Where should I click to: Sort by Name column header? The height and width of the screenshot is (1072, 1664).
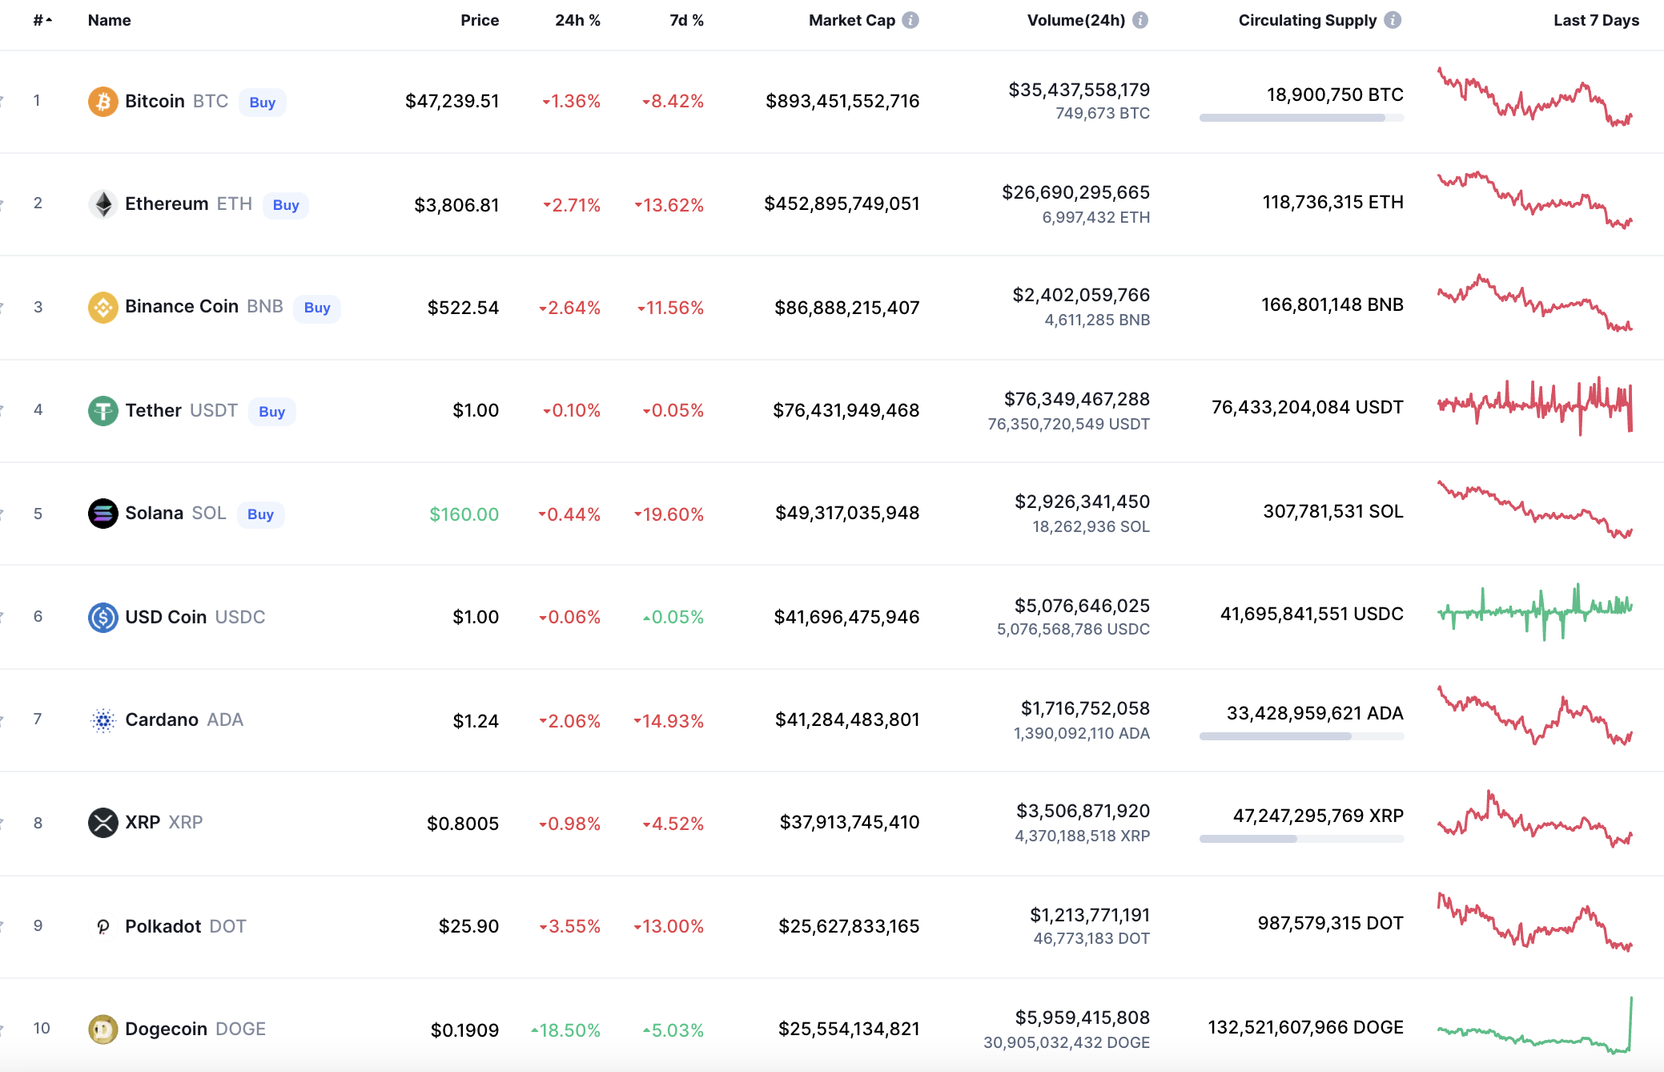pos(110,20)
